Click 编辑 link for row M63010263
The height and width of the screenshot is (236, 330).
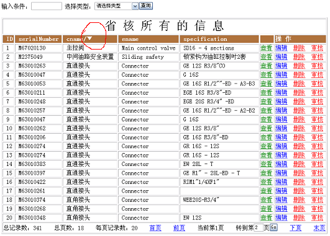click(281, 66)
